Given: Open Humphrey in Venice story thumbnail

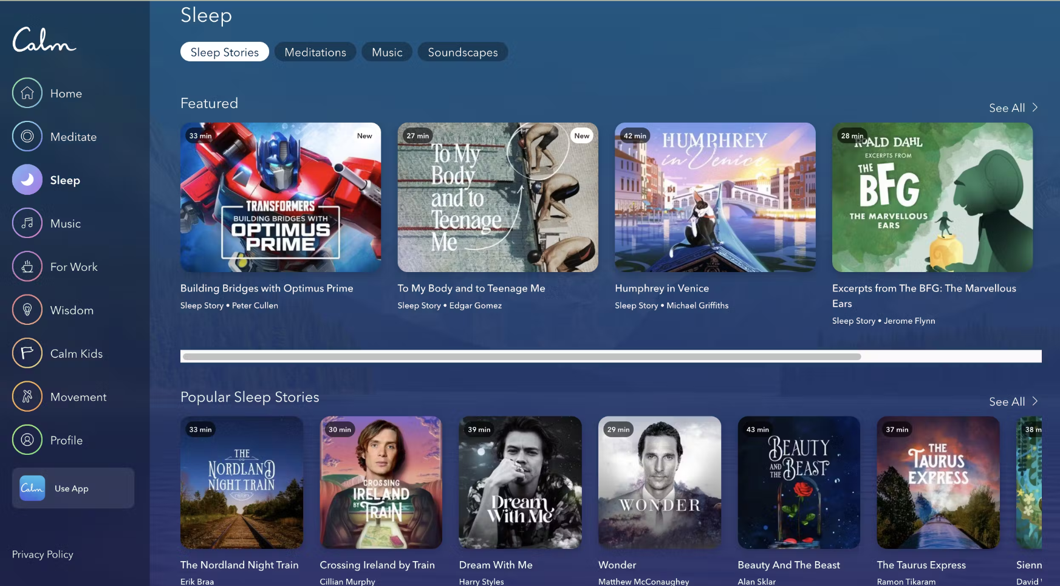Looking at the screenshot, I should pos(715,197).
